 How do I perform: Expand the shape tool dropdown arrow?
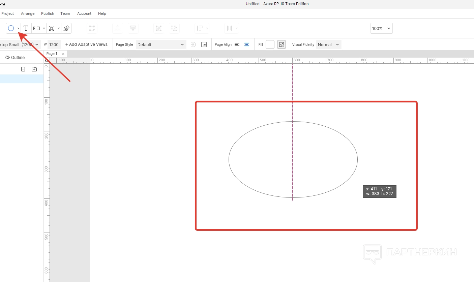(x=18, y=29)
